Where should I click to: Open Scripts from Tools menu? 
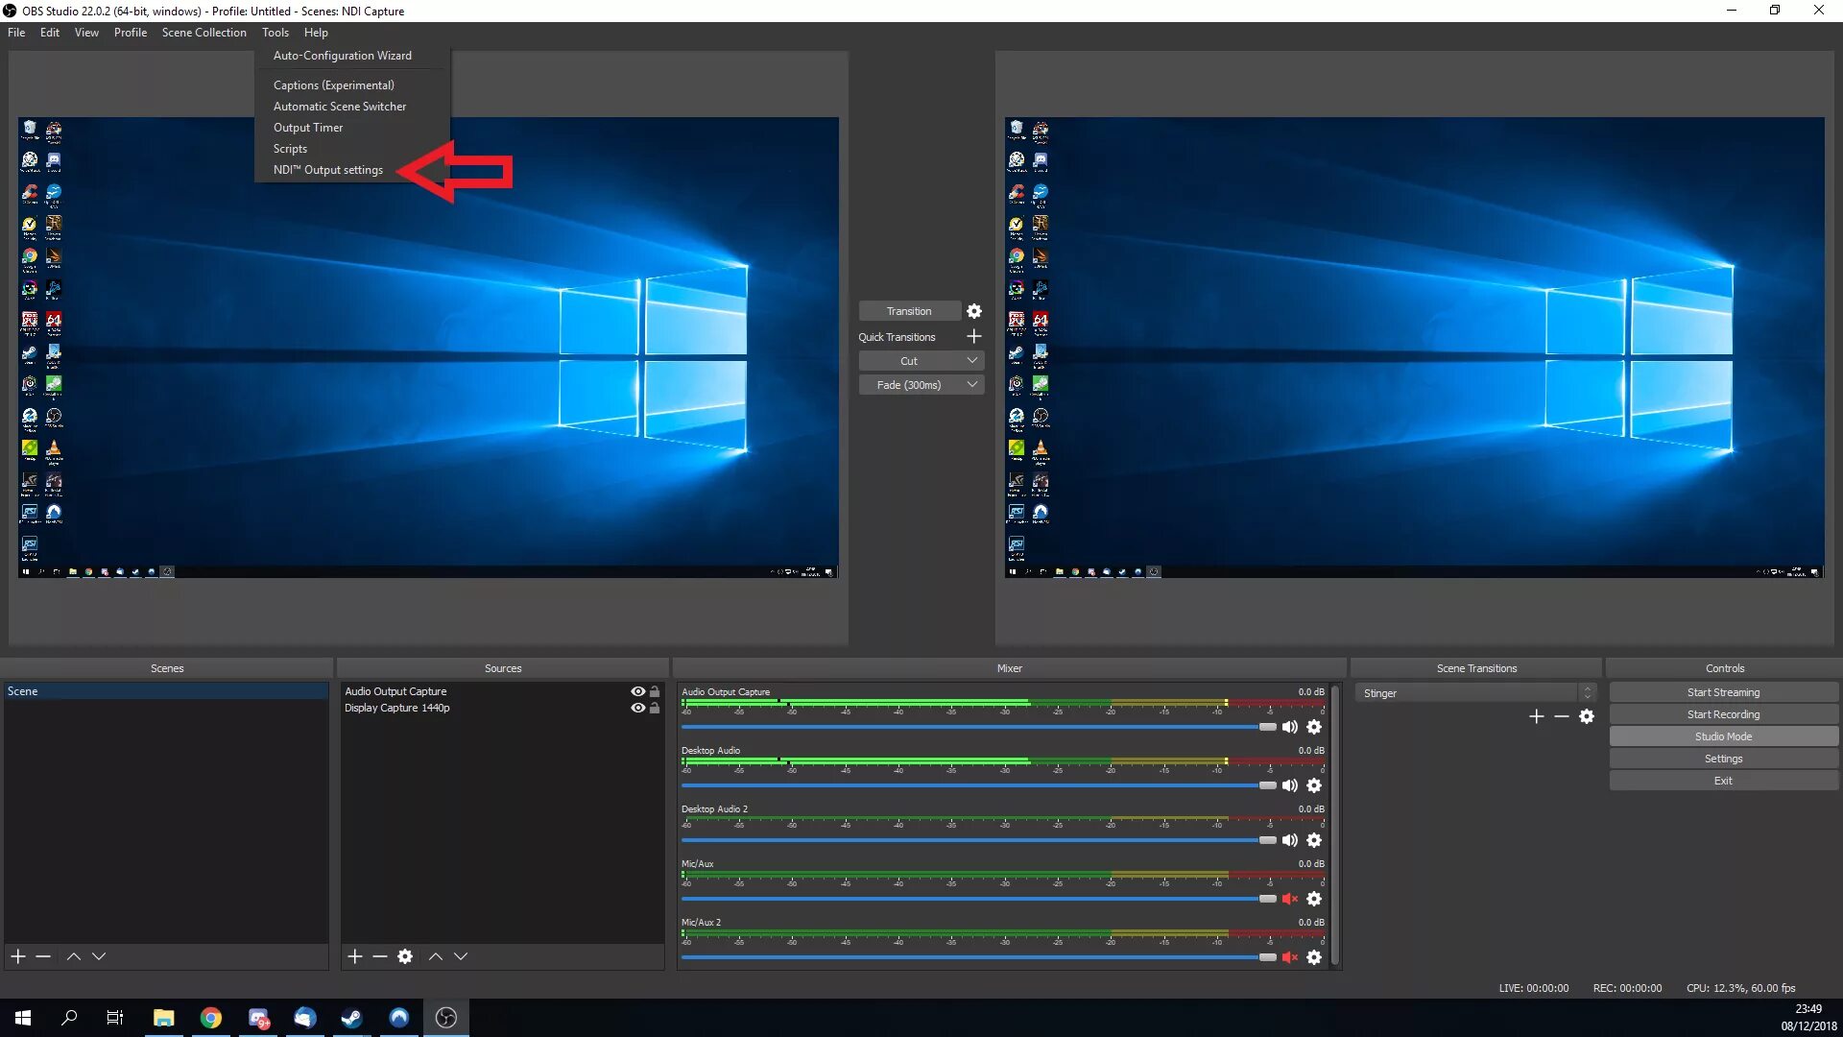[290, 148]
